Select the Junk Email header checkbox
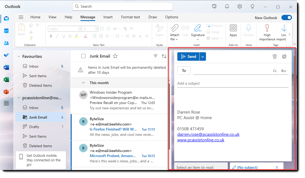Screen dimensions: 305x178 (x=84, y=56)
